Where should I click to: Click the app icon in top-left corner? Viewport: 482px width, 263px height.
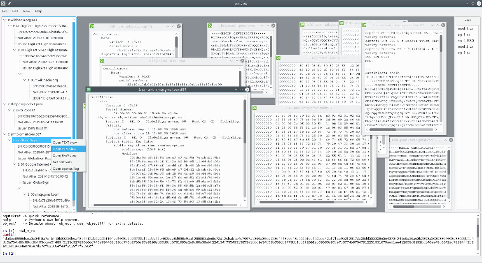point(3,3)
